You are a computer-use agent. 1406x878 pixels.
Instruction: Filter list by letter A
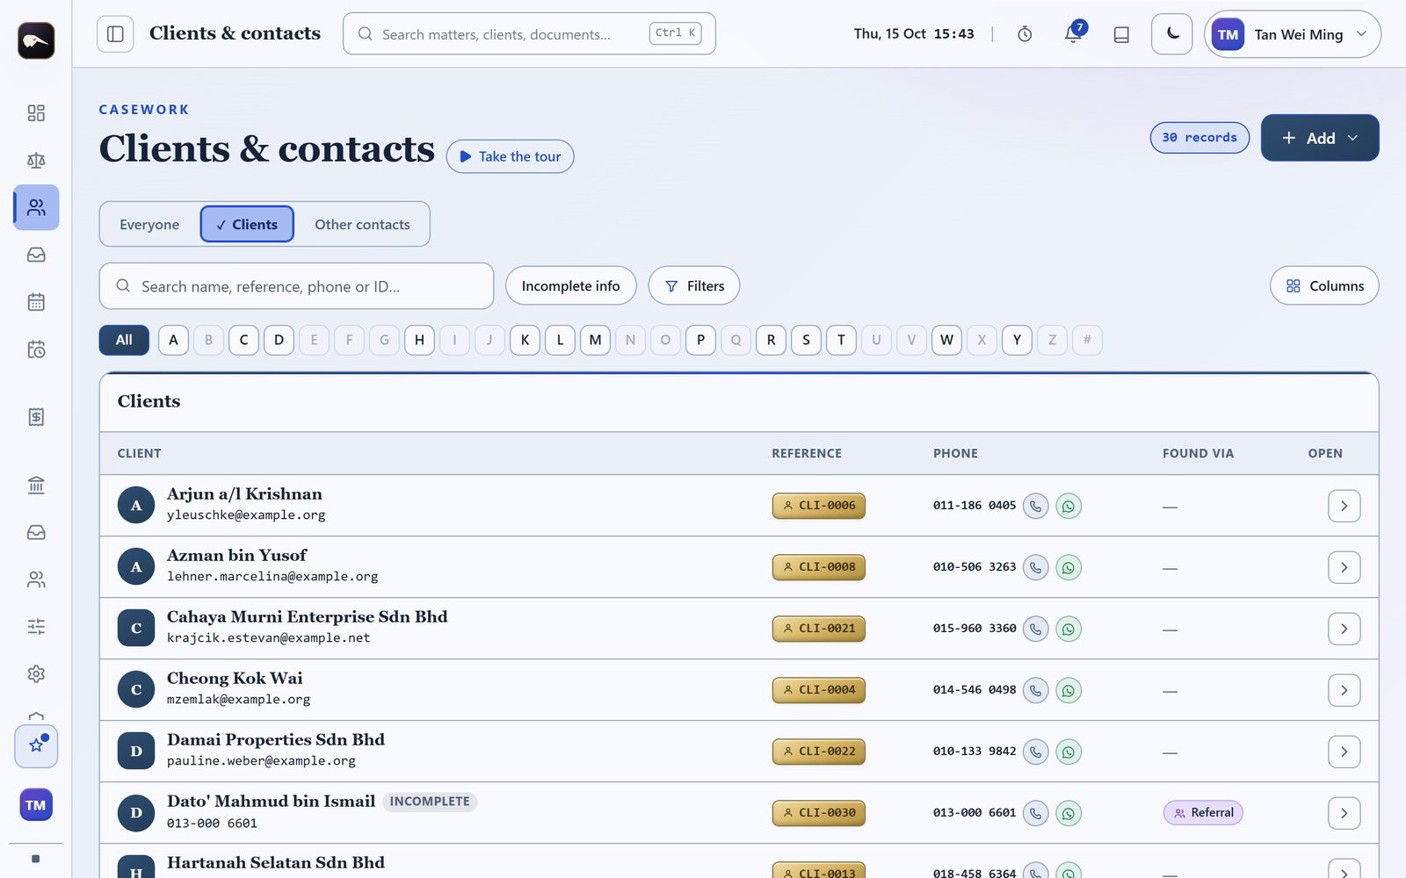point(173,340)
